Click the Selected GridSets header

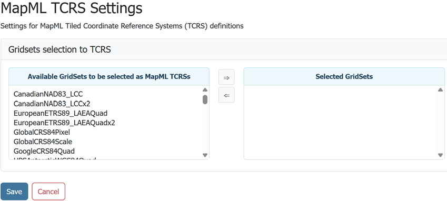[x=344, y=77]
